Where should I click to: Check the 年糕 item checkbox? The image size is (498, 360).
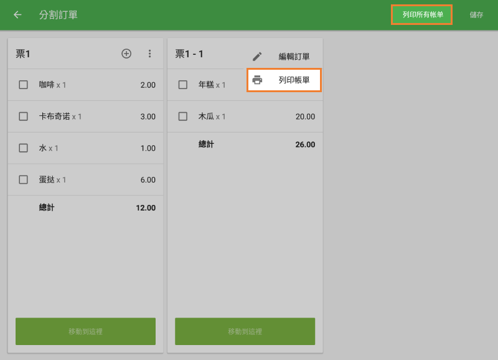pyautogui.click(x=183, y=85)
